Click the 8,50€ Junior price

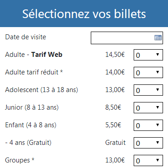113,107
